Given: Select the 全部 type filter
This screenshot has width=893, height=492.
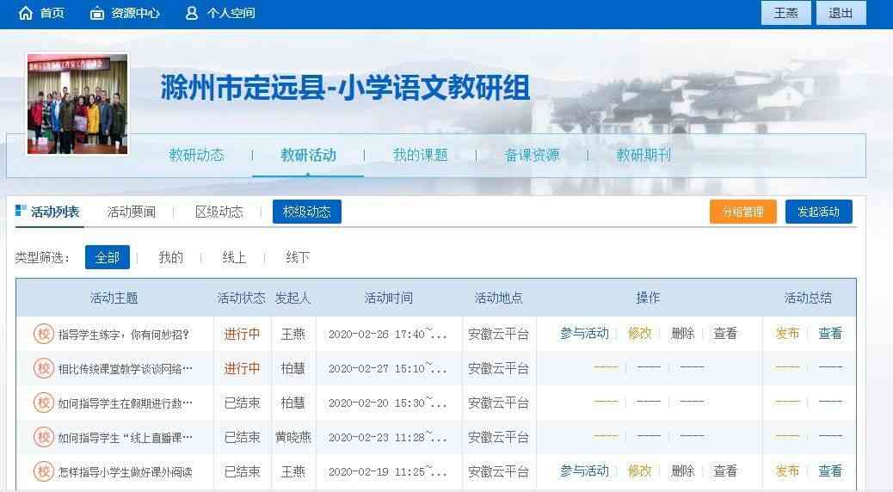Looking at the screenshot, I should coord(108,257).
